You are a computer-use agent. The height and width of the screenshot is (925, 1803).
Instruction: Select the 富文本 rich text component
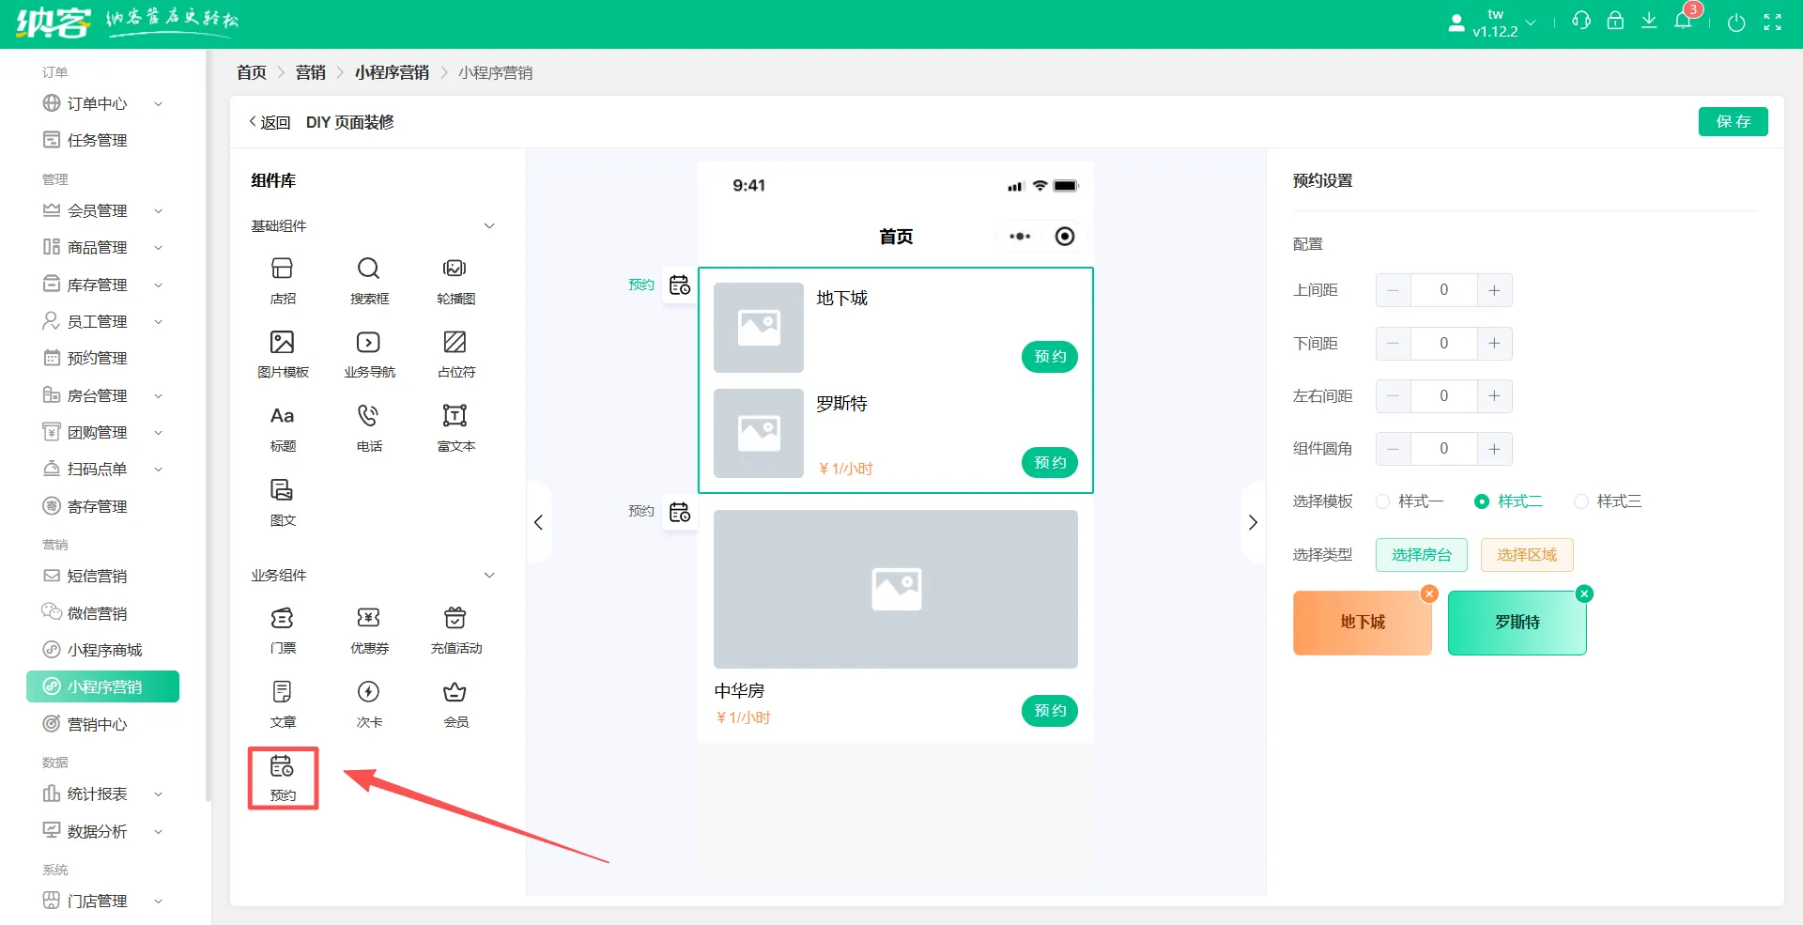[455, 427]
